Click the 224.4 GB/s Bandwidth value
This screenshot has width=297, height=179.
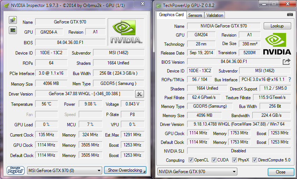coord(271,115)
